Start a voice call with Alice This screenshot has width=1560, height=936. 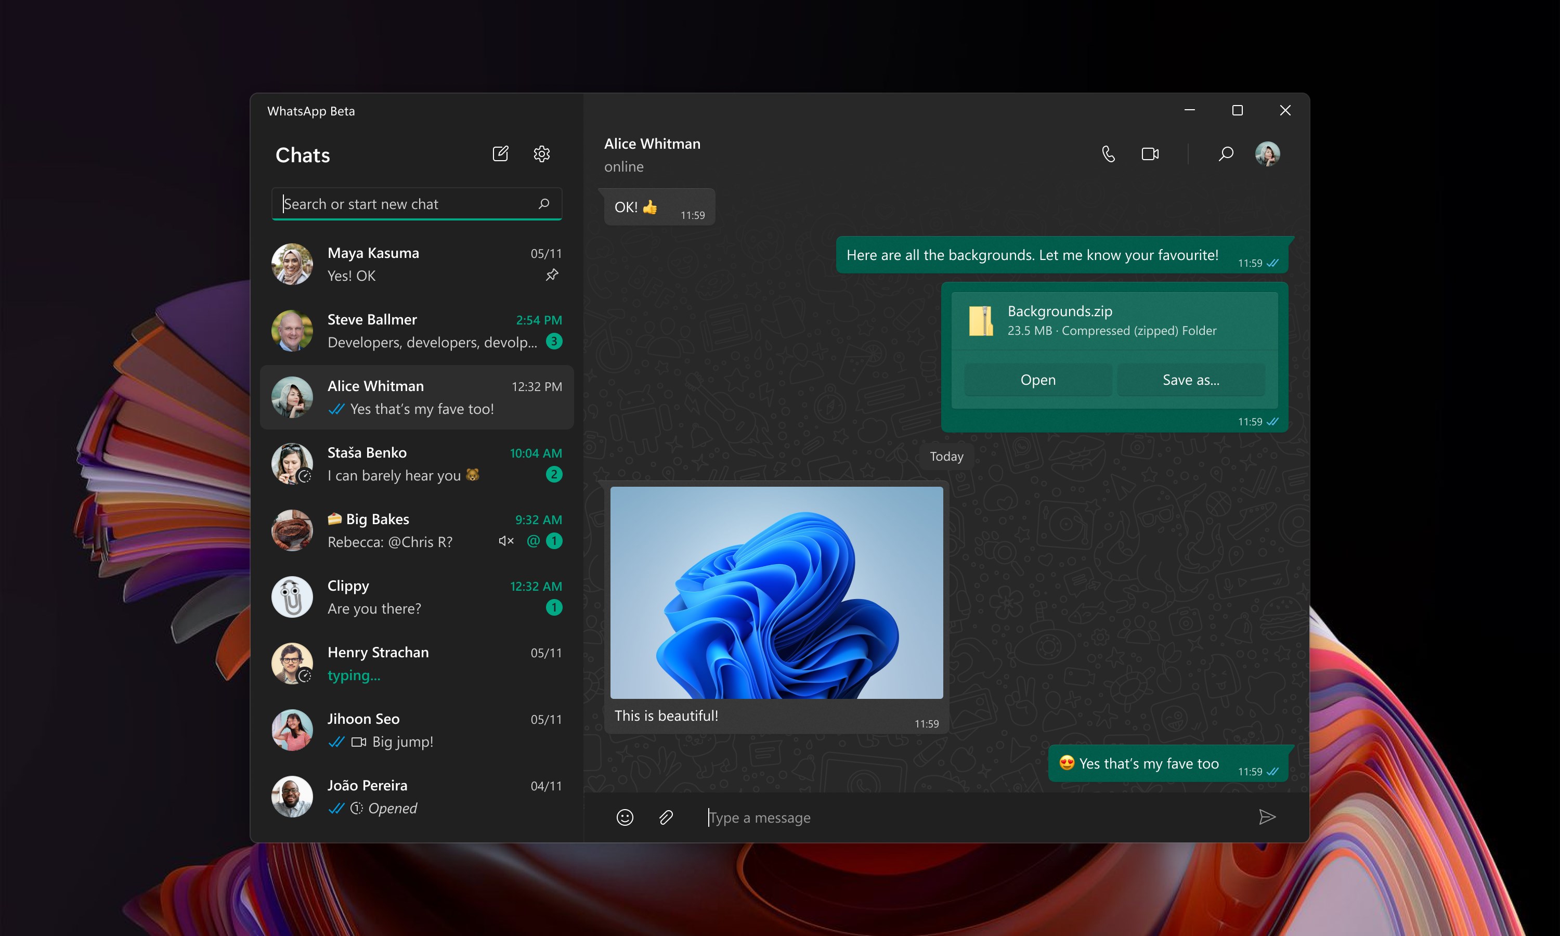click(1108, 154)
